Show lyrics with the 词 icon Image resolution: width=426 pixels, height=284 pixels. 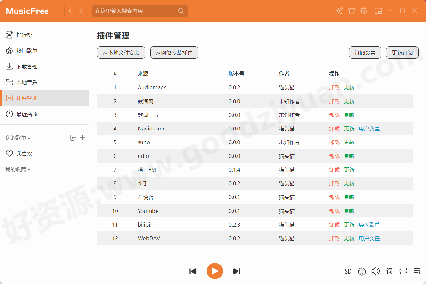pyautogui.click(x=389, y=271)
